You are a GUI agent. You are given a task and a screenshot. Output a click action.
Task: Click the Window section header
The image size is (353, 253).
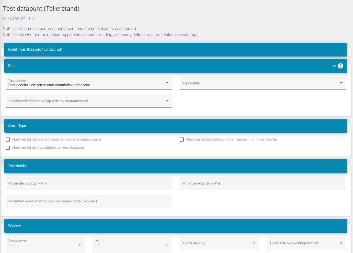point(176,226)
